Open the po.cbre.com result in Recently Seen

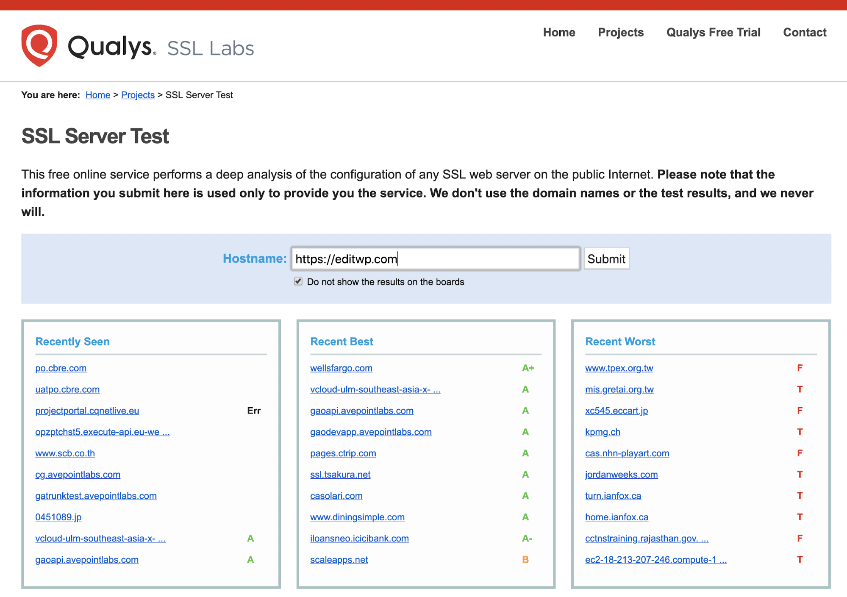point(61,368)
